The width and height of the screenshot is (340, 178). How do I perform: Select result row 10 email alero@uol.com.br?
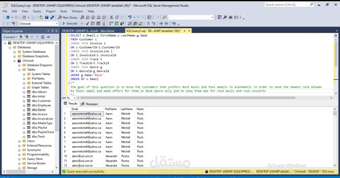tap(87, 156)
